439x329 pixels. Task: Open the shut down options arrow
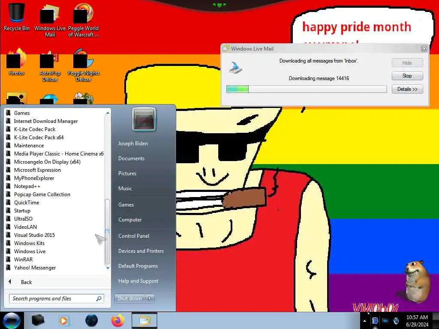pos(150,299)
